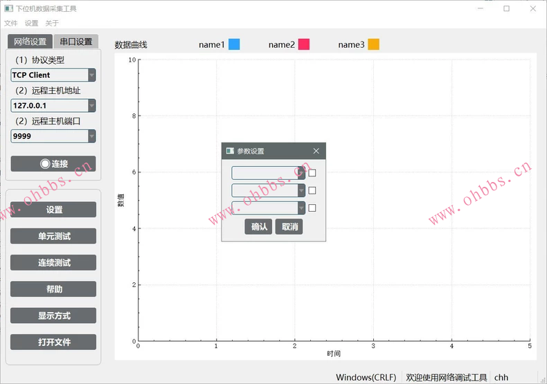Click the 数据曲线 heading label

tap(131, 44)
